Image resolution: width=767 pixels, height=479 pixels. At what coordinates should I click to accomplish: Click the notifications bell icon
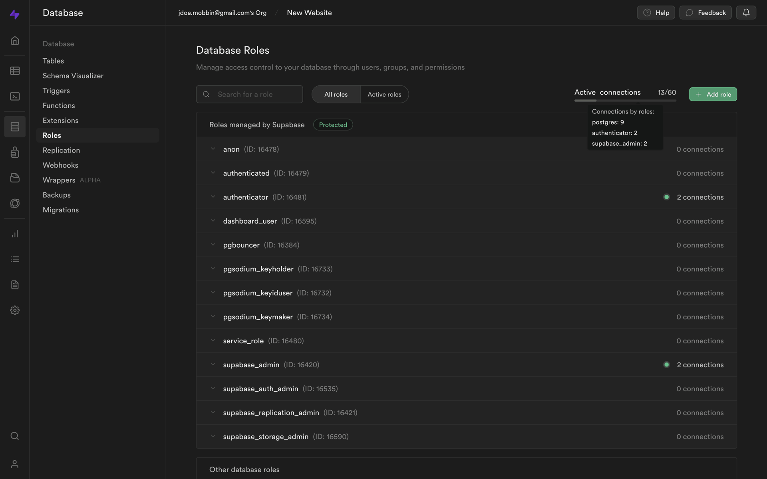point(746,13)
